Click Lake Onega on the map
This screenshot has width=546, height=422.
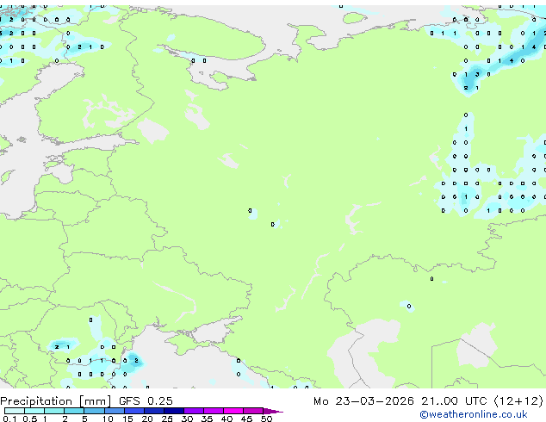tap(196, 116)
